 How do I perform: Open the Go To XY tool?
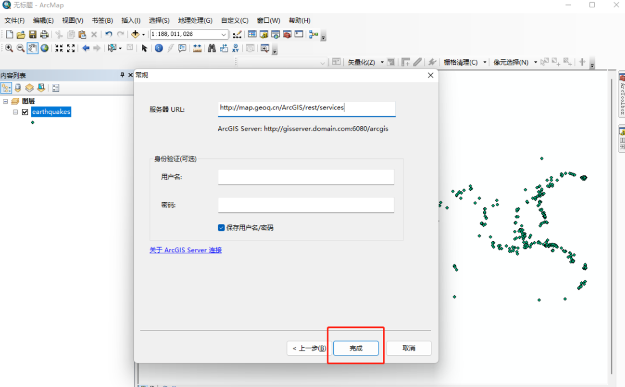point(235,48)
